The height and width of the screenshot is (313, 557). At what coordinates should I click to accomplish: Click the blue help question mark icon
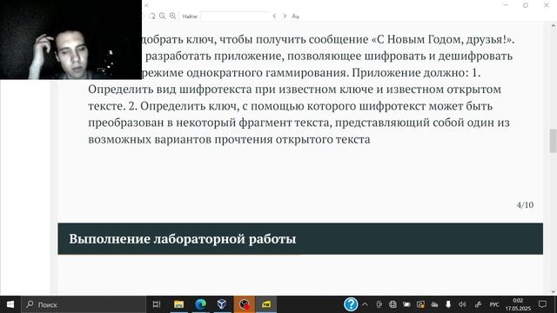click(351, 304)
